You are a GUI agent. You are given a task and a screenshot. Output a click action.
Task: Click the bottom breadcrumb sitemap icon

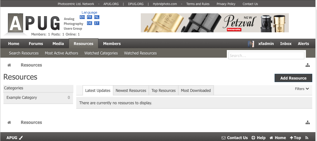pyautogui.click(x=308, y=123)
